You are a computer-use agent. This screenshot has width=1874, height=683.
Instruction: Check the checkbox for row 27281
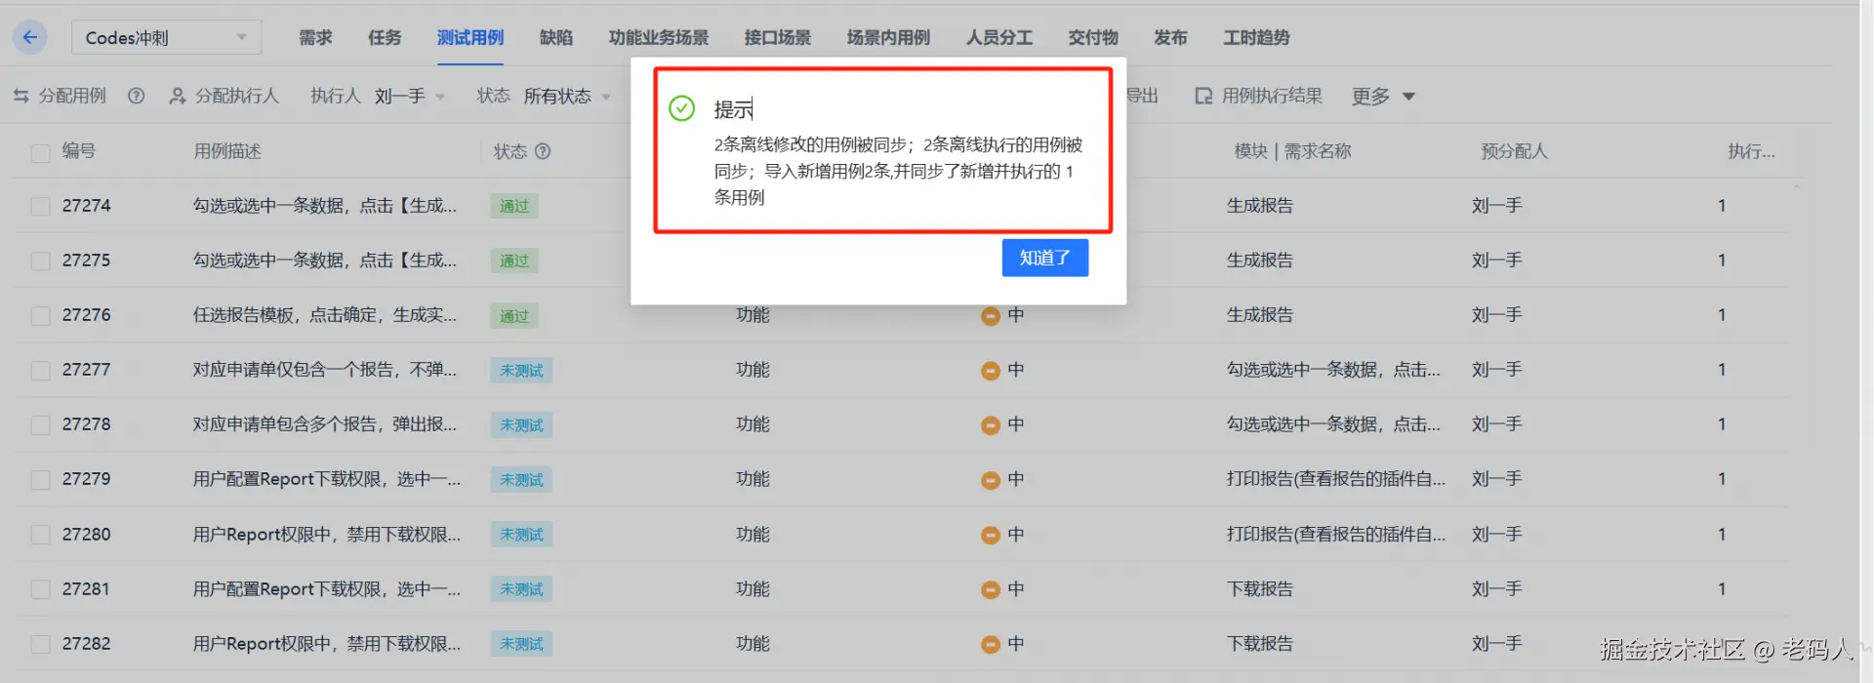(x=40, y=589)
